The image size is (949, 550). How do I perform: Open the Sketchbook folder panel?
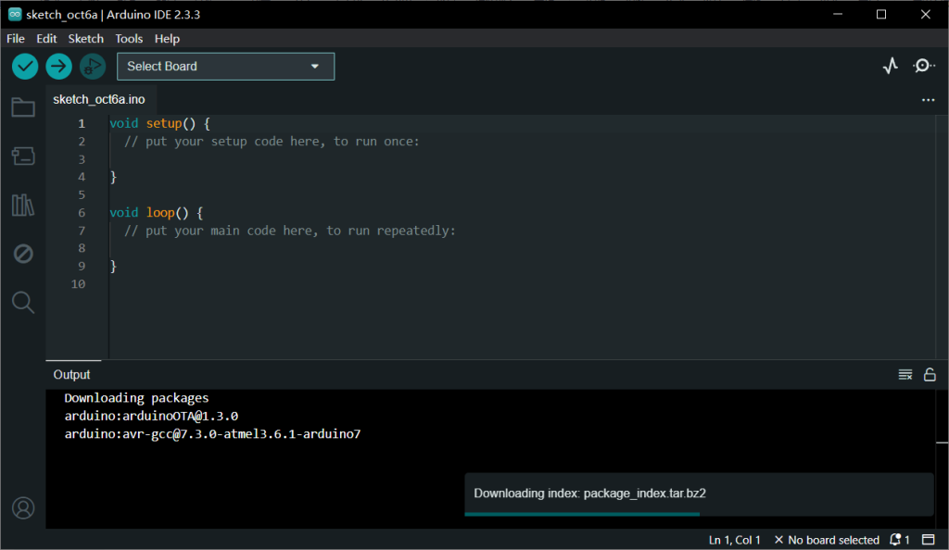[22, 106]
